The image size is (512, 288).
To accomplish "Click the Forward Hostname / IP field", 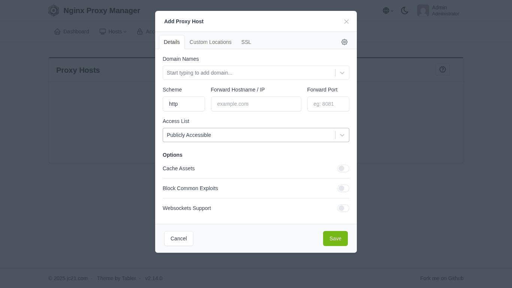I will pos(256,104).
